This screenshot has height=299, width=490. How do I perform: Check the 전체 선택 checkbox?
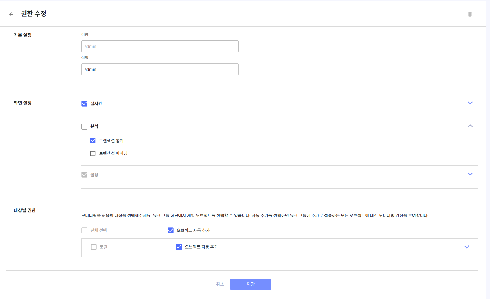[x=84, y=231]
